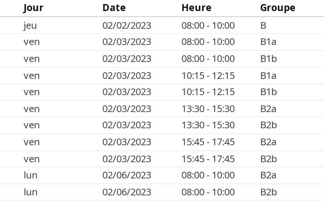Click group B1b in the 08:00 - 10:00 row
The width and height of the screenshot is (324, 202).
pyautogui.click(x=268, y=59)
